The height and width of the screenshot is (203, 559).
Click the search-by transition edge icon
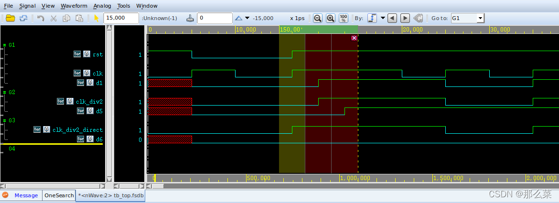[x=372, y=18]
